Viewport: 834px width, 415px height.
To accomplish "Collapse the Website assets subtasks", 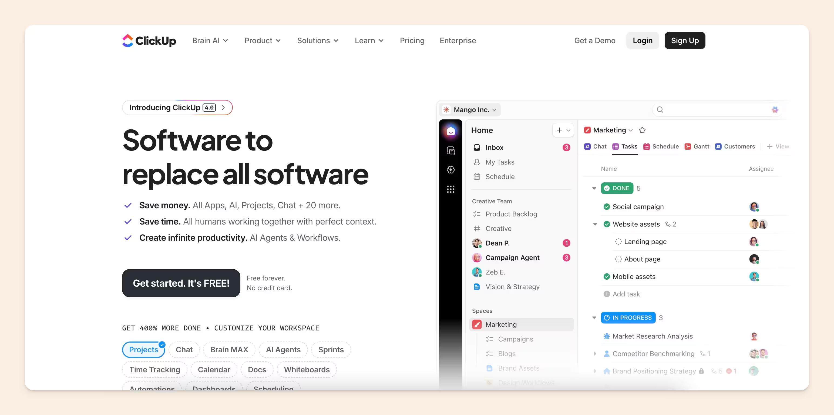I will (x=595, y=224).
